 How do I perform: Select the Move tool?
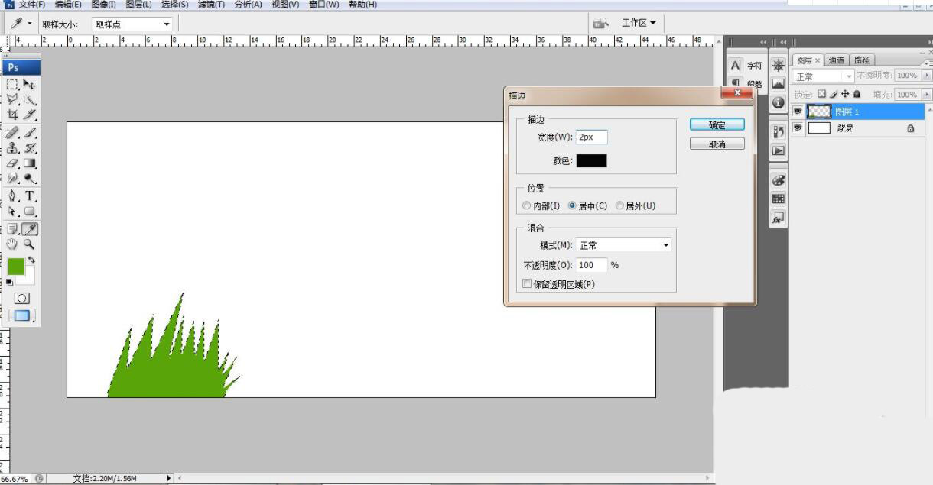(x=28, y=85)
